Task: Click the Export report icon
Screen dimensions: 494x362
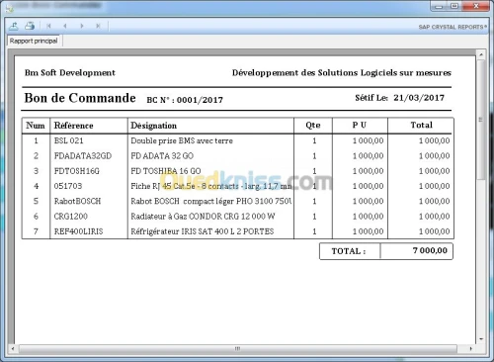Action: click(14, 26)
